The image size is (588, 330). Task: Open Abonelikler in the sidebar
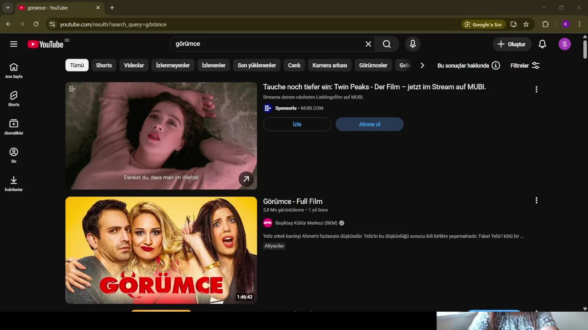click(x=14, y=127)
